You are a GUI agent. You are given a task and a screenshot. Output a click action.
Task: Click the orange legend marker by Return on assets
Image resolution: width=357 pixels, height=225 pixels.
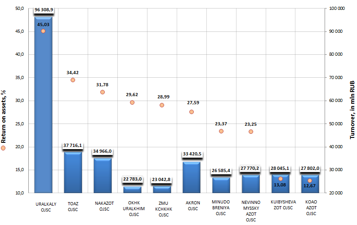tap(3, 148)
